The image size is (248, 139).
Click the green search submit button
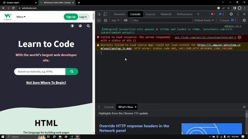click(x=72, y=71)
